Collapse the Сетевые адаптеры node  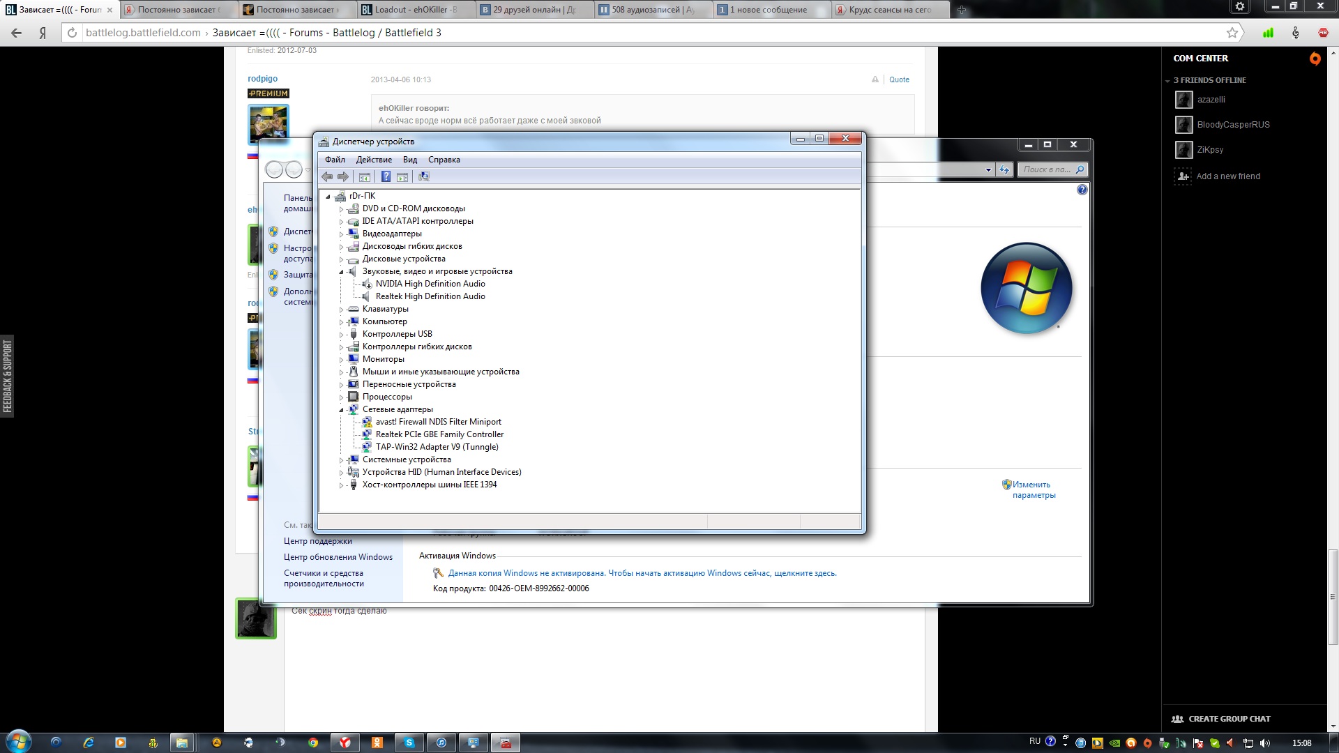click(x=341, y=410)
